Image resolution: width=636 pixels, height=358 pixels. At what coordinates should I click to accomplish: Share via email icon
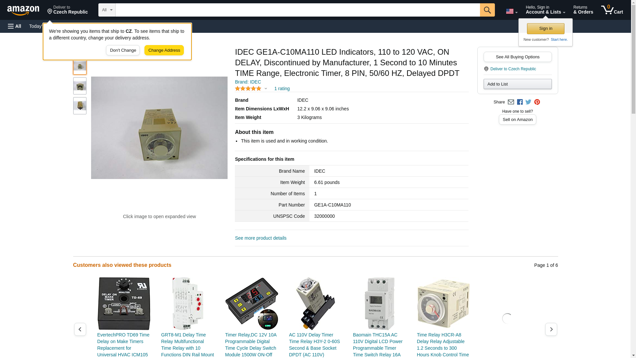point(511,102)
